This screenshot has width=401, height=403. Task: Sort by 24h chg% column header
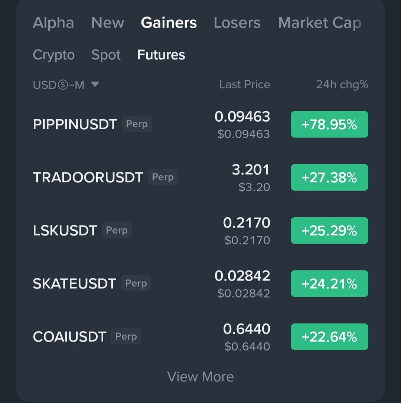pyautogui.click(x=342, y=85)
